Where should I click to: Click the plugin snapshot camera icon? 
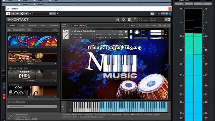coord(152,14)
